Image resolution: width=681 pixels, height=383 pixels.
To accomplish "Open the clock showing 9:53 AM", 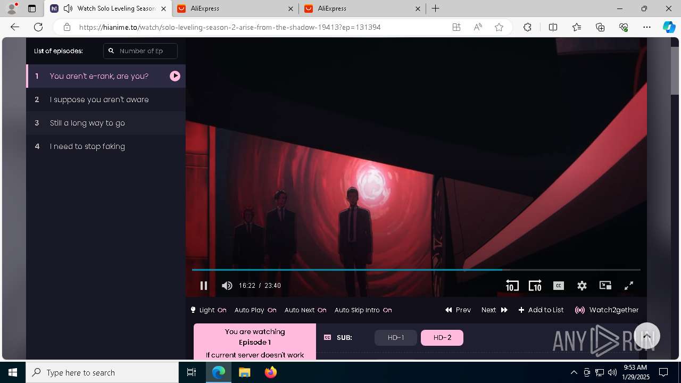I will click(635, 372).
